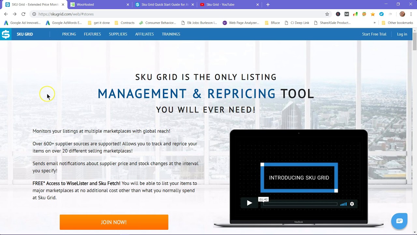
Task: Open the get it done bookmark folder
Action: pos(99,23)
